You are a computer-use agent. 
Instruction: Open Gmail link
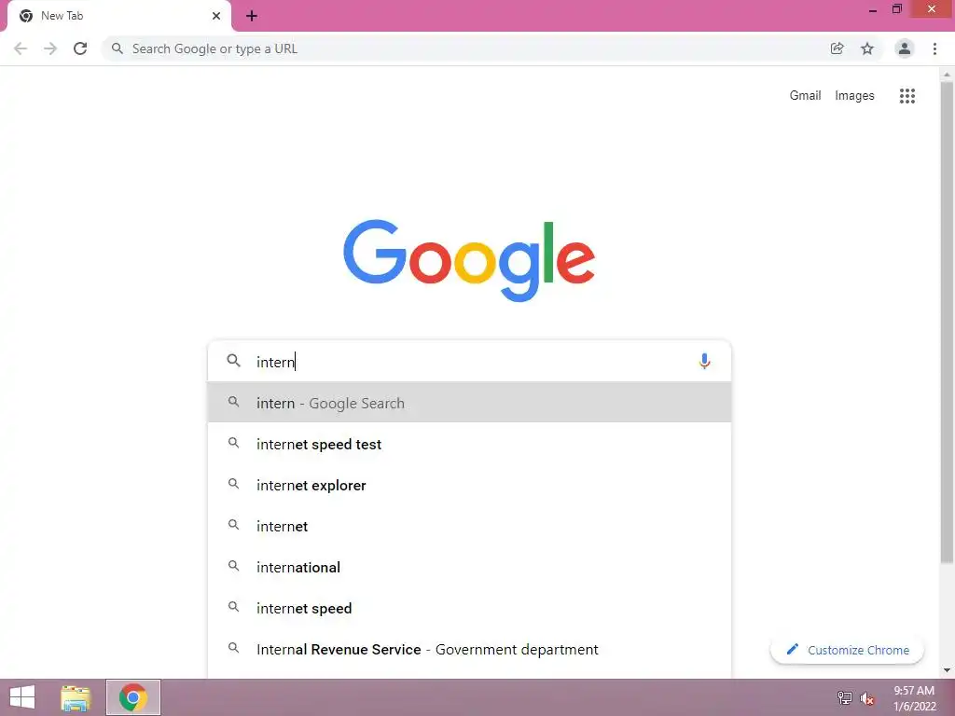(x=805, y=96)
